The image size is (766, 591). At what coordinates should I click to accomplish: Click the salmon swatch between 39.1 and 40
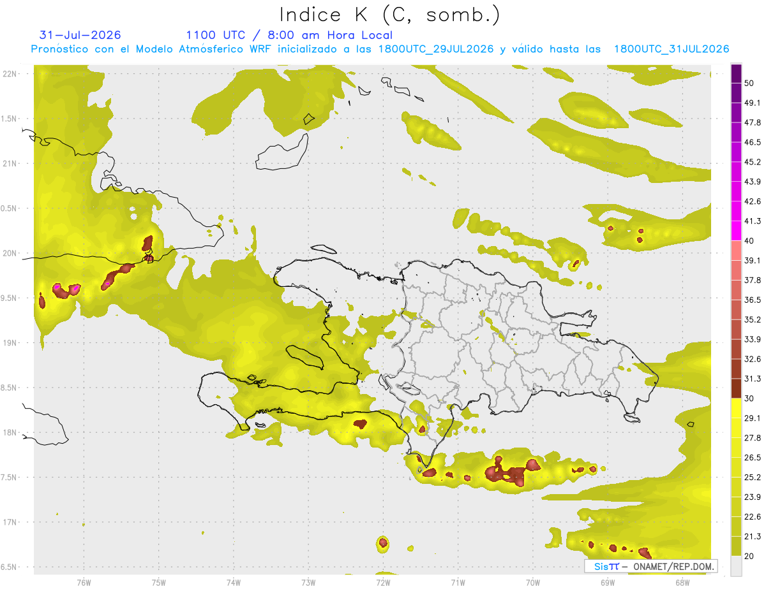(736, 251)
